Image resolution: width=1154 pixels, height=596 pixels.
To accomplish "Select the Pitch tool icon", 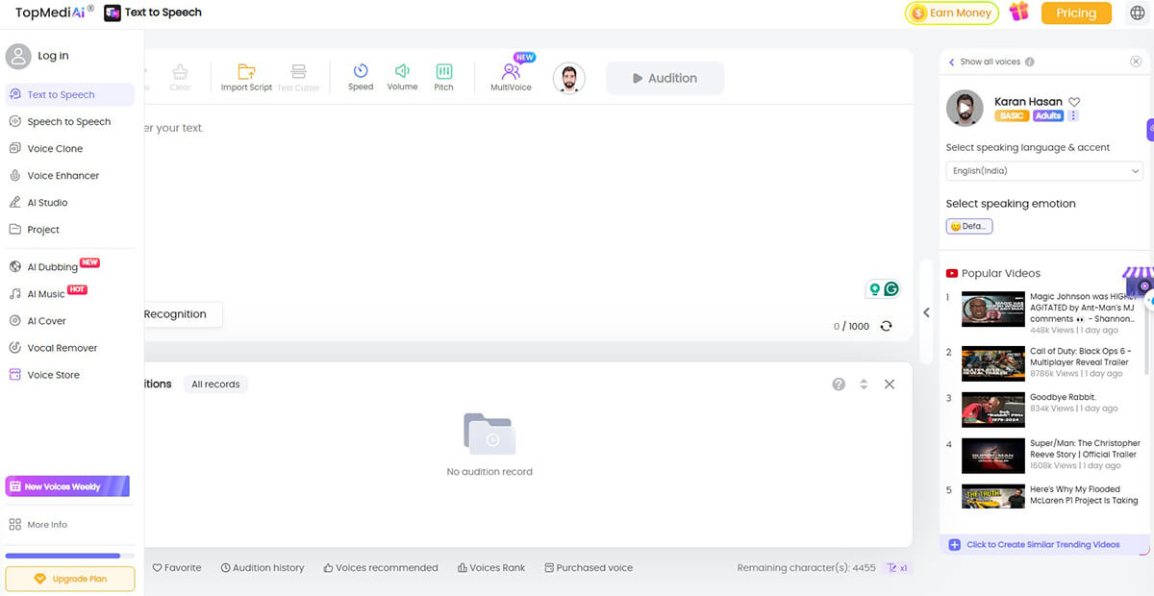I will 443,72.
